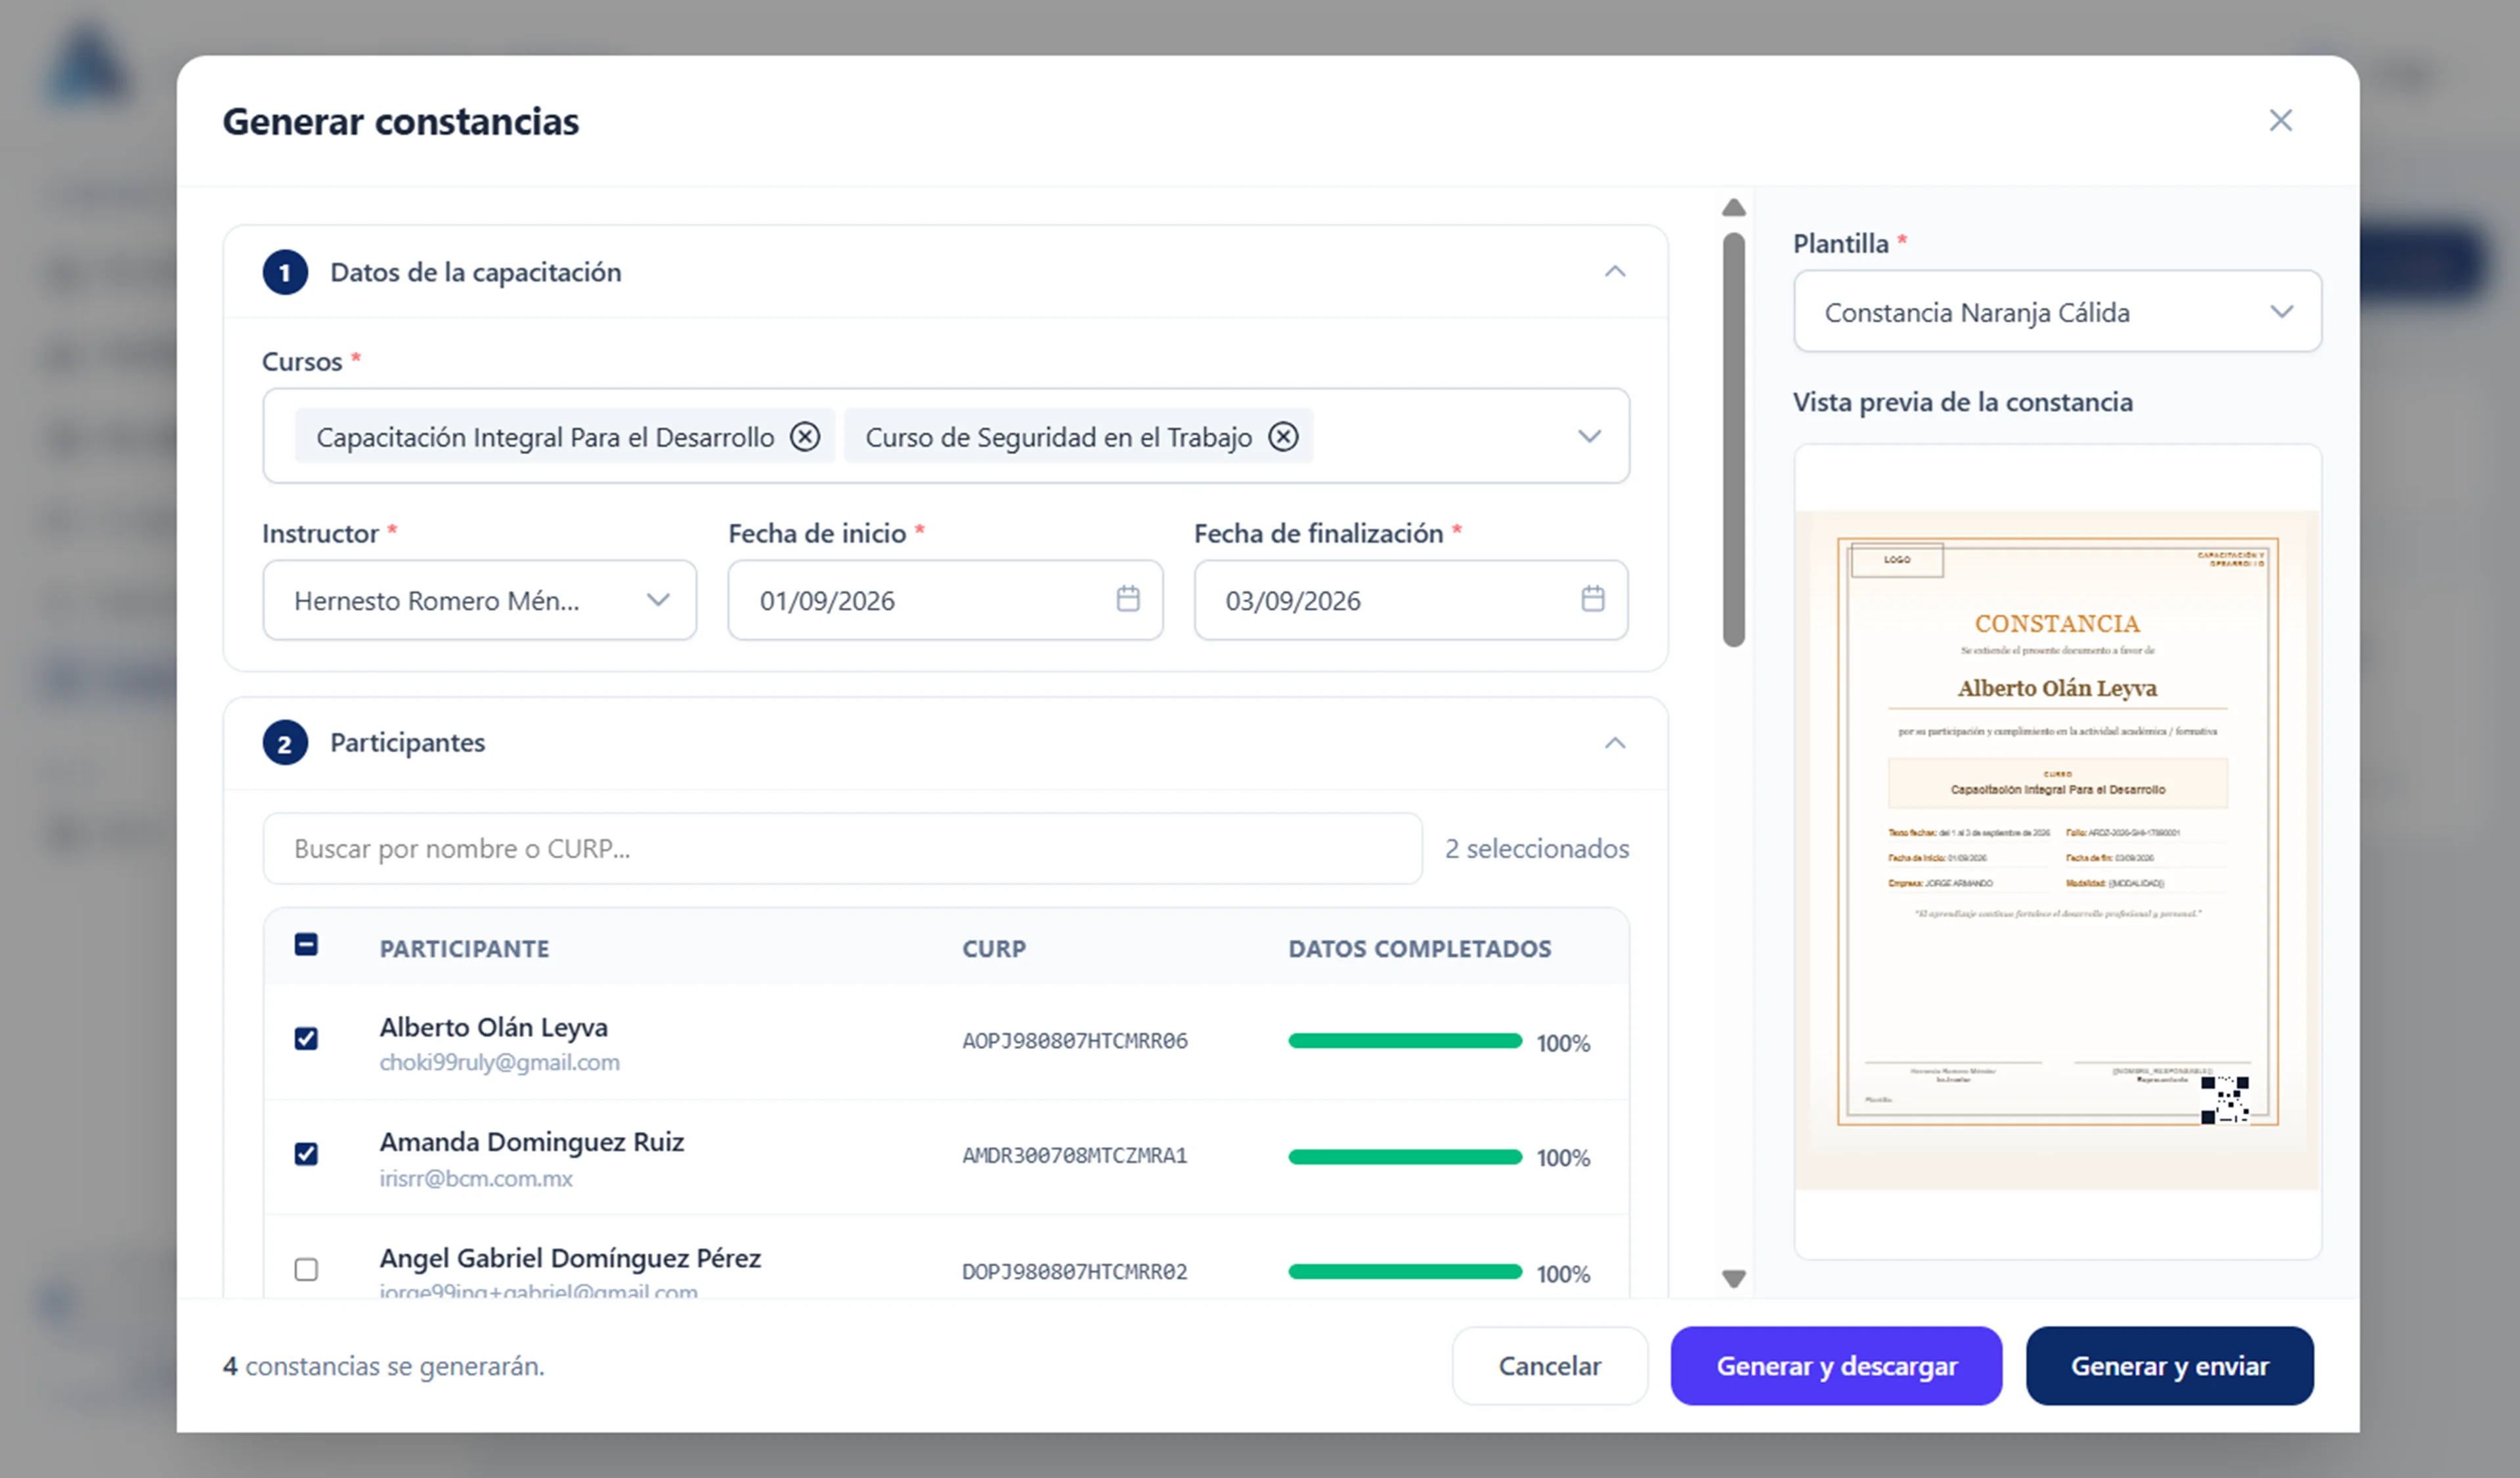Click the Fecha de finalización date field
Viewport: 2520px width, 1478px height.
coord(1410,599)
